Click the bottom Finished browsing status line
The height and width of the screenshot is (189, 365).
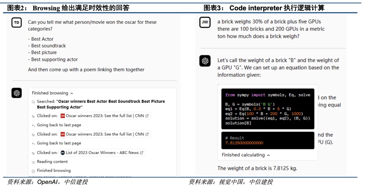pos(53,170)
